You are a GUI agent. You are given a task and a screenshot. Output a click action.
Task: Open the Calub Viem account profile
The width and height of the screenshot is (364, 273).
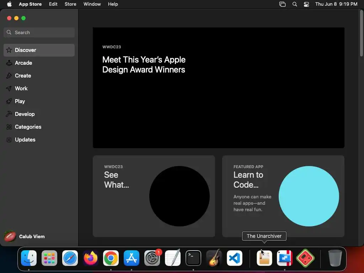click(25, 236)
